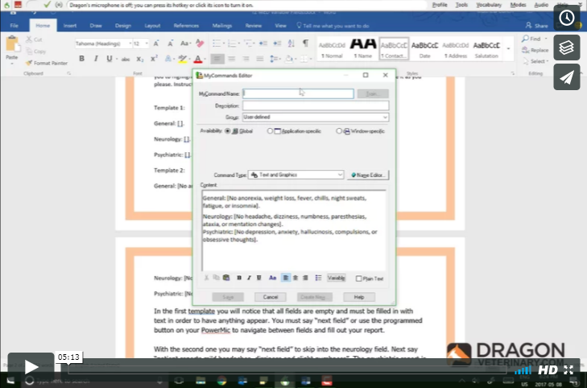The image size is (587, 388).
Task: Click the Name Editor button
Action: pos(368,175)
